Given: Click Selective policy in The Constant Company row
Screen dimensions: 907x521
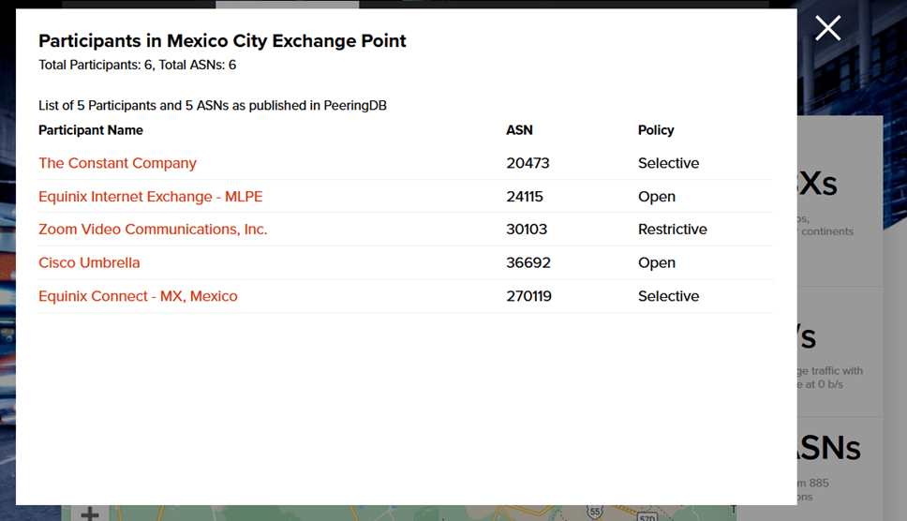Looking at the screenshot, I should (668, 163).
